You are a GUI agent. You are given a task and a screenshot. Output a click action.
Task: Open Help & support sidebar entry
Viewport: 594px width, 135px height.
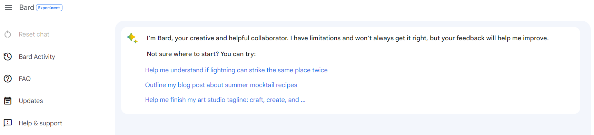pyautogui.click(x=40, y=123)
